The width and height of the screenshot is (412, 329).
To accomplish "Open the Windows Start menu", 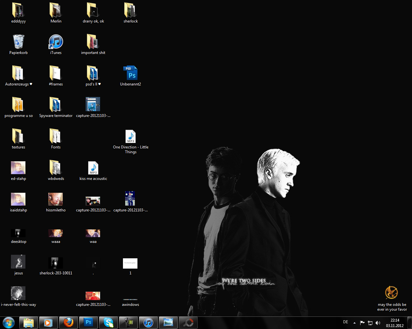I will pyautogui.click(x=9, y=322).
